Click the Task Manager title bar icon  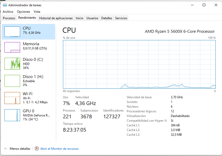point(5,5)
